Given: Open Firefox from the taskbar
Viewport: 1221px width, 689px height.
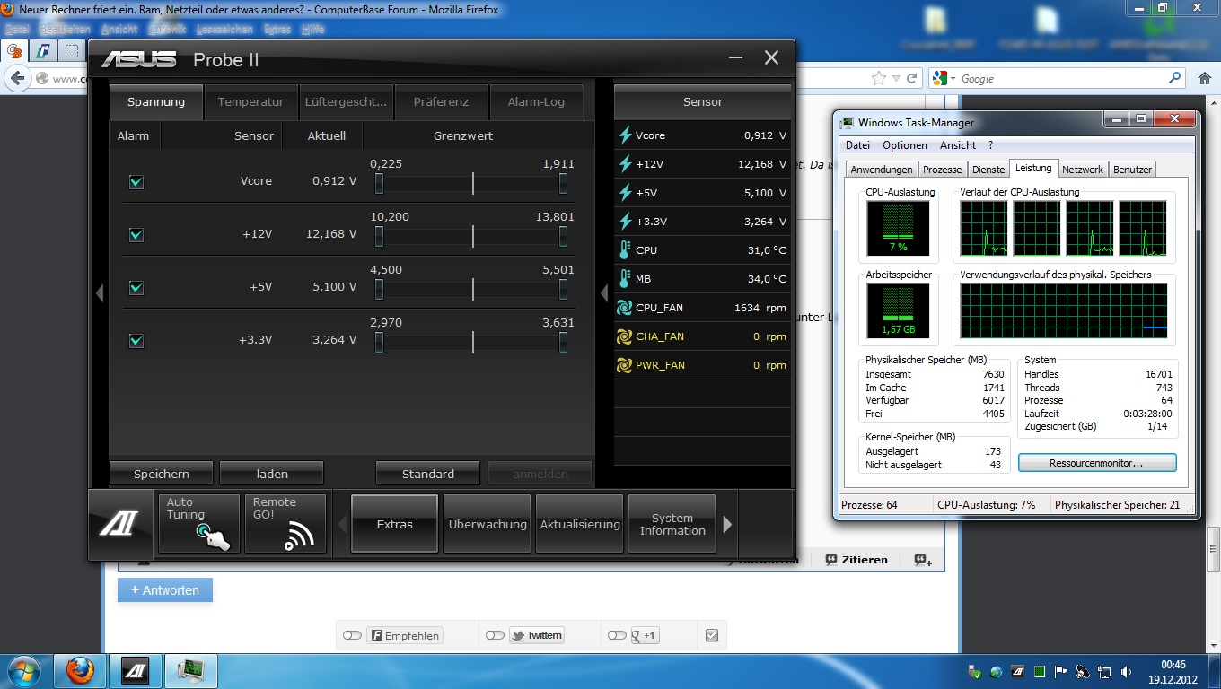Looking at the screenshot, I should (80, 670).
